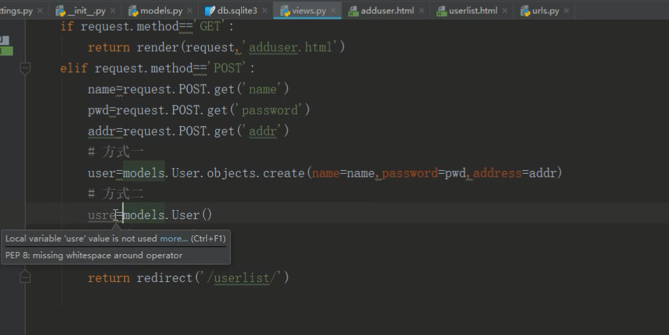
Task: Click 'GET' string in if condition
Action: tap(210, 27)
